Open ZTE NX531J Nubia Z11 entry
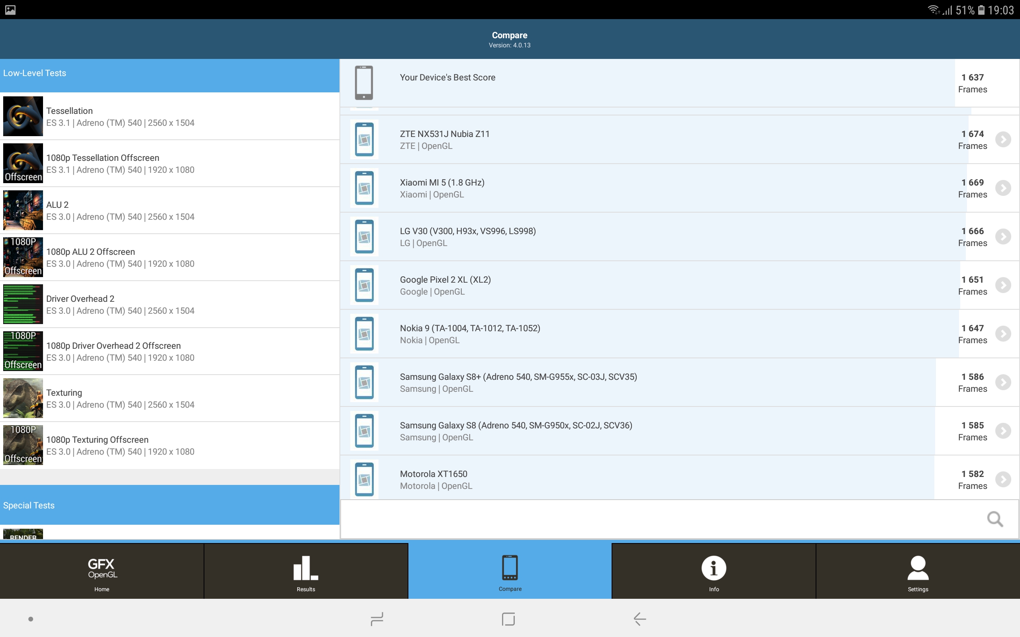 (x=679, y=139)
